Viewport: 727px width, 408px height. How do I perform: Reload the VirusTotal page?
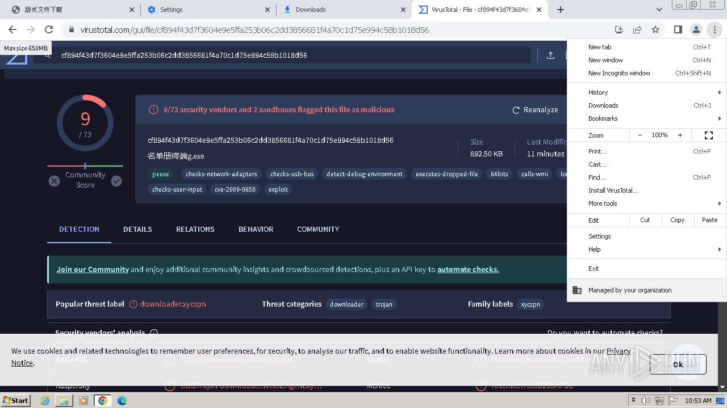[49, 29]
